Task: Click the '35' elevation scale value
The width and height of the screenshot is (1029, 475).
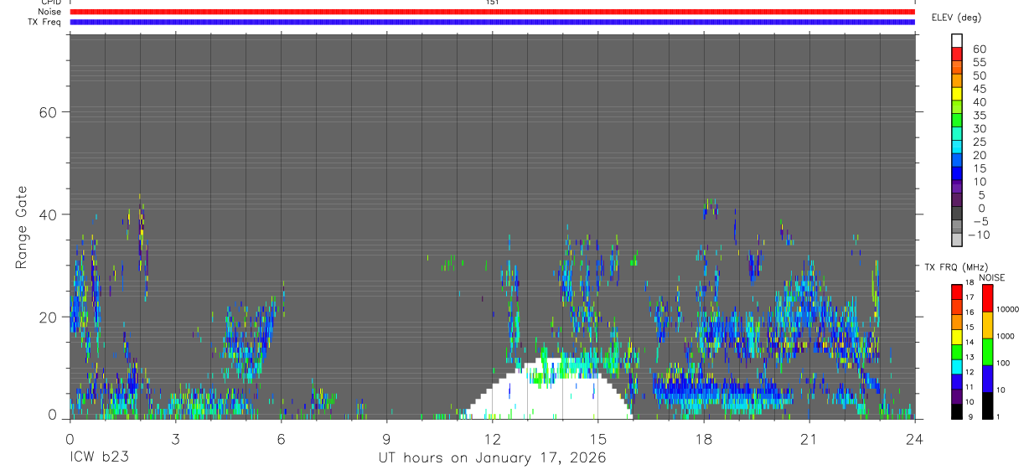Action: pos(979,116)
